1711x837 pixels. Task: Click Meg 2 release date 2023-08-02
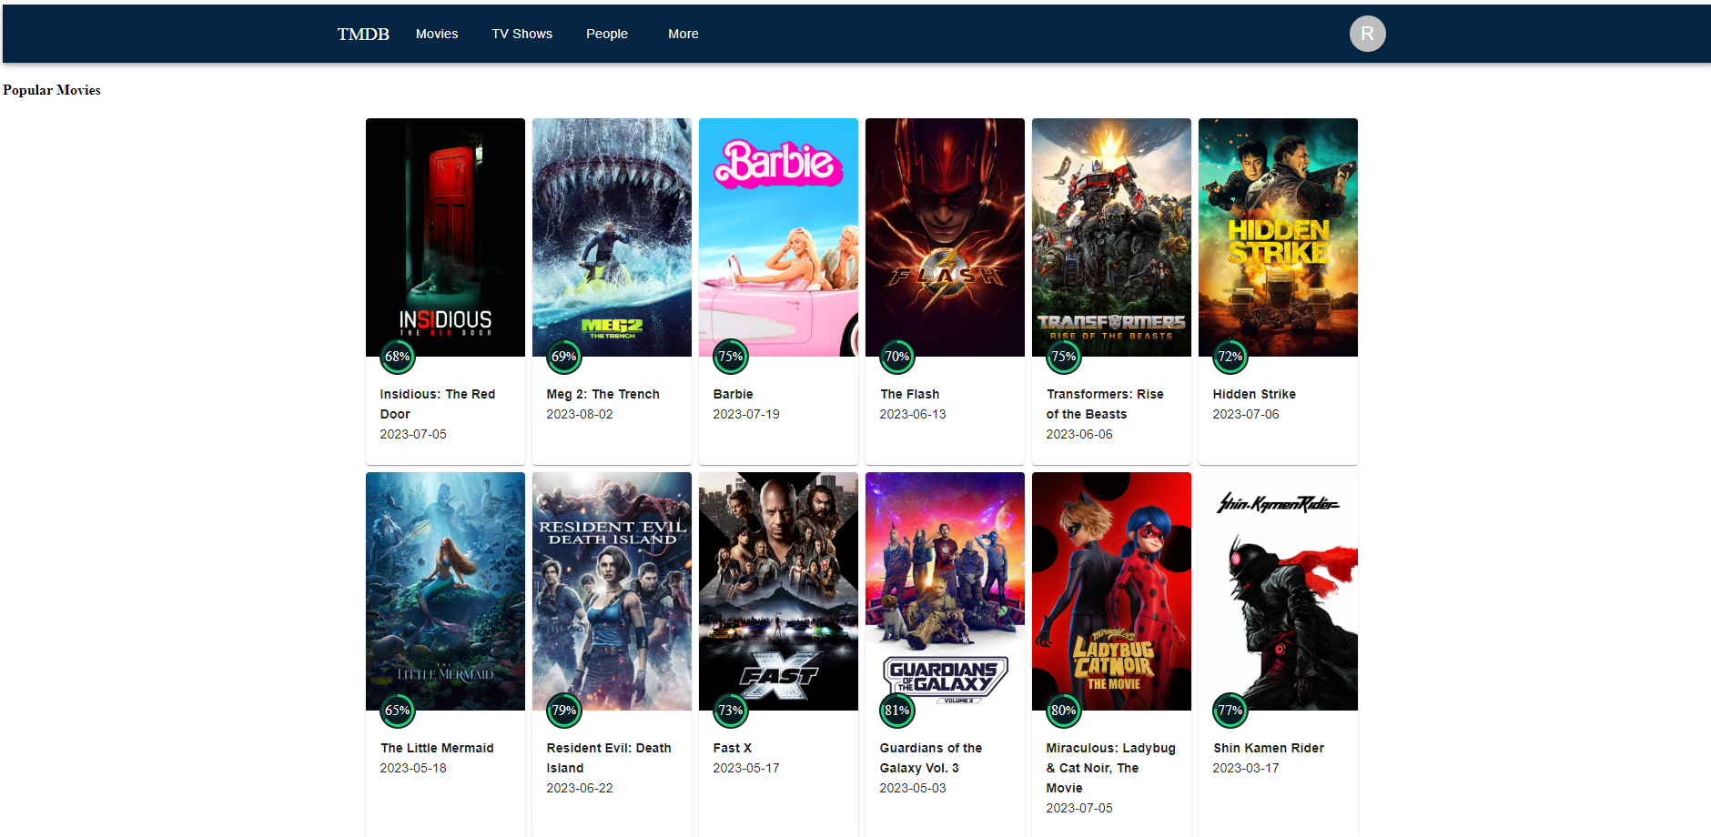[580, 414]
